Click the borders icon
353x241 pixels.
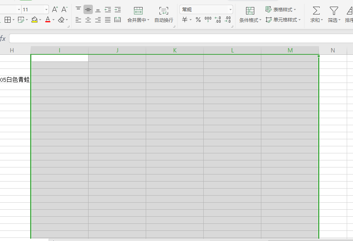(8, 20)
